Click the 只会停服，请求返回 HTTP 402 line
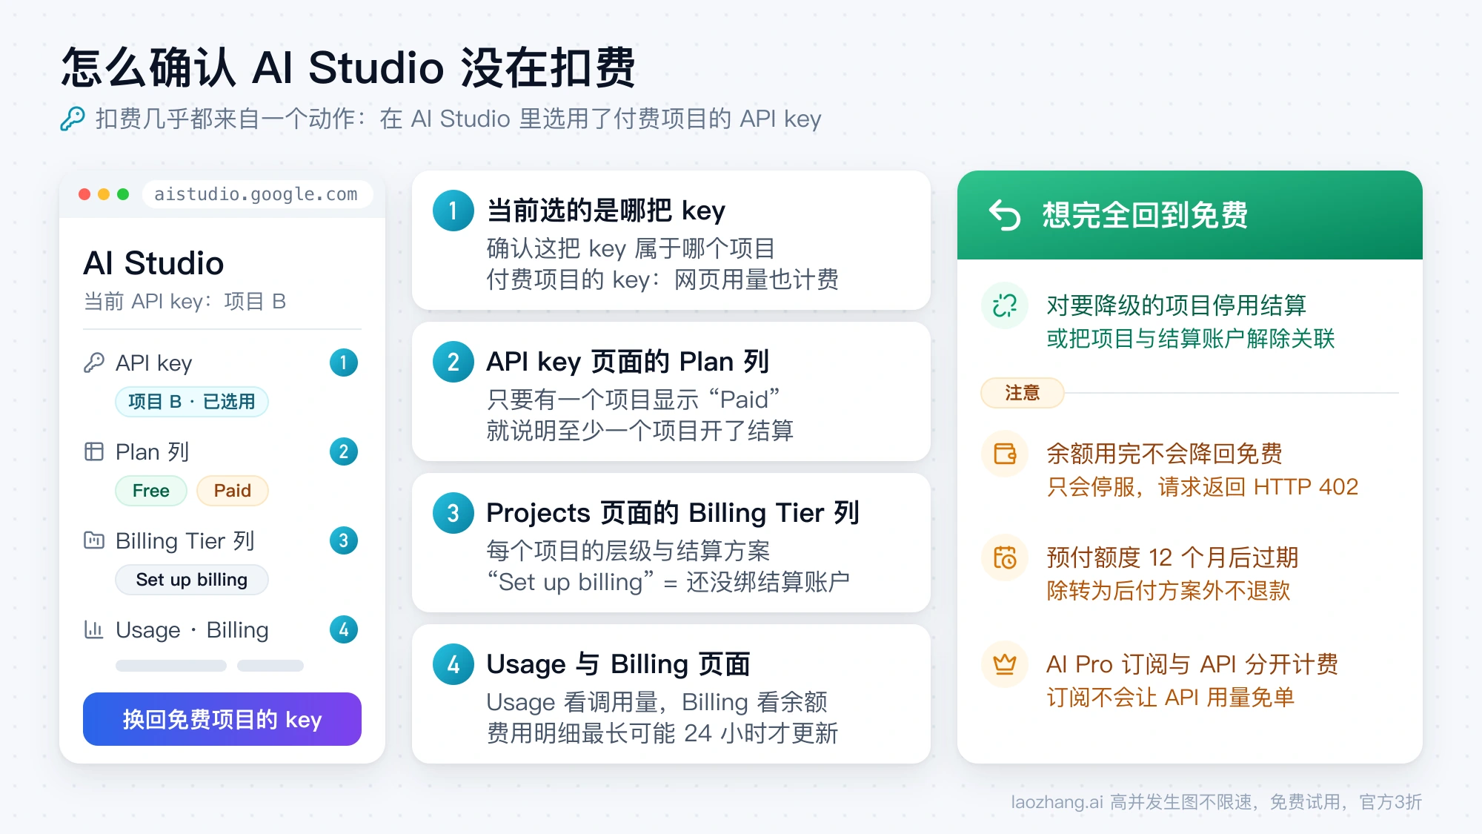Screen dimensions: 1482x834 click(x=1203, y=487)
